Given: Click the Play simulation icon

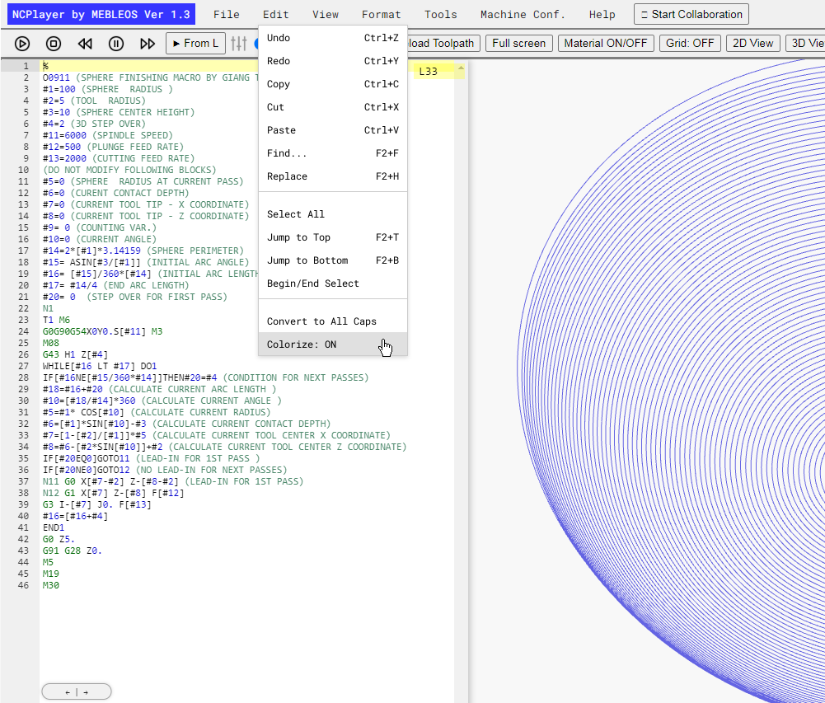Looking at the screenshot, I should coord(22,44).
